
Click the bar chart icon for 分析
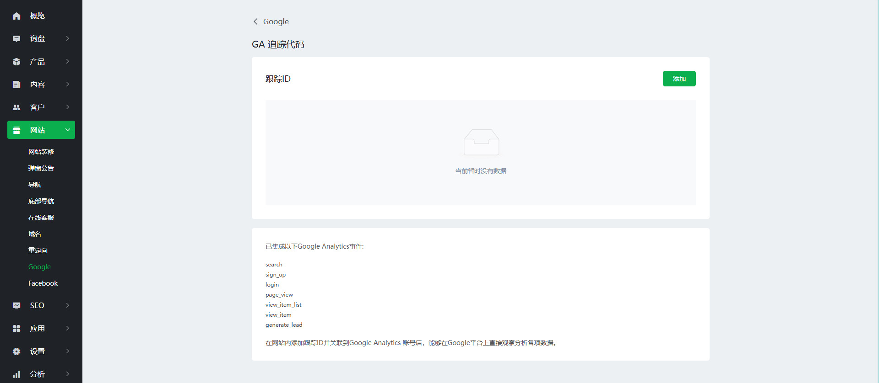coord(16,374)
